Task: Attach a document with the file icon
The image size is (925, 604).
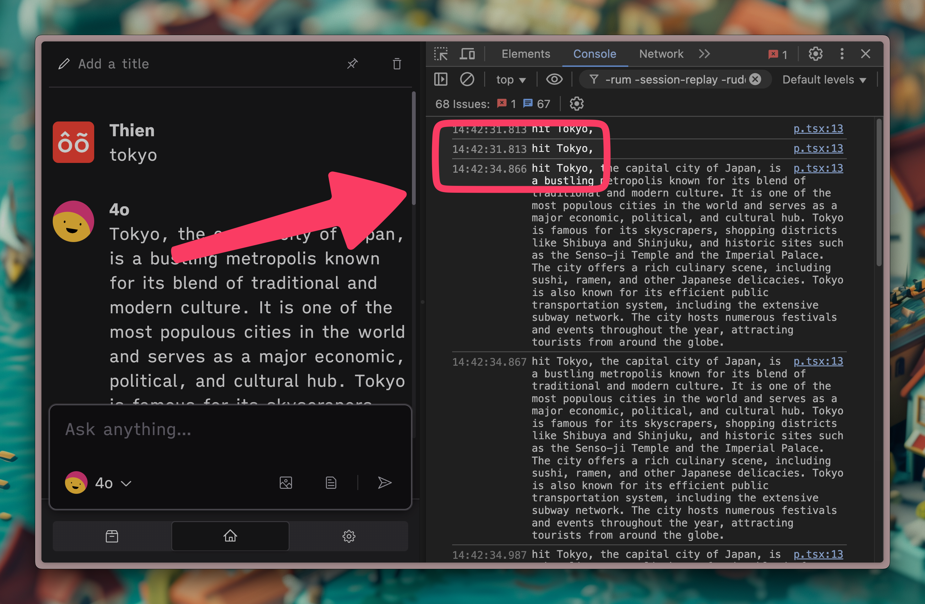Action: [x=331, y=483]
